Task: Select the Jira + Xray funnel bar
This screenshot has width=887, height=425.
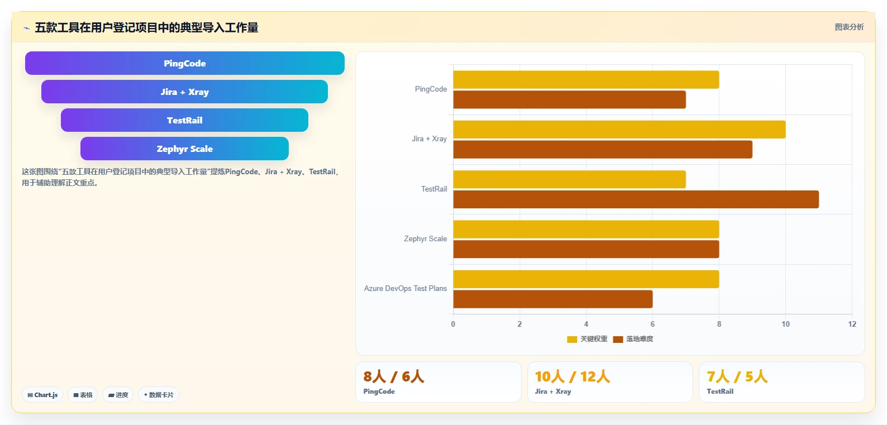Action: (x=184, y=92)
